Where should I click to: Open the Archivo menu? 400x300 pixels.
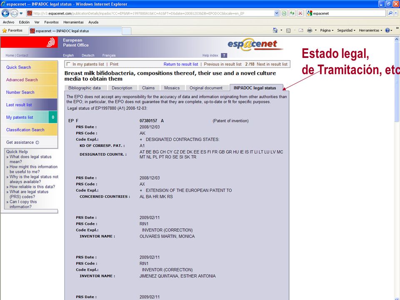tap(8, 22)
